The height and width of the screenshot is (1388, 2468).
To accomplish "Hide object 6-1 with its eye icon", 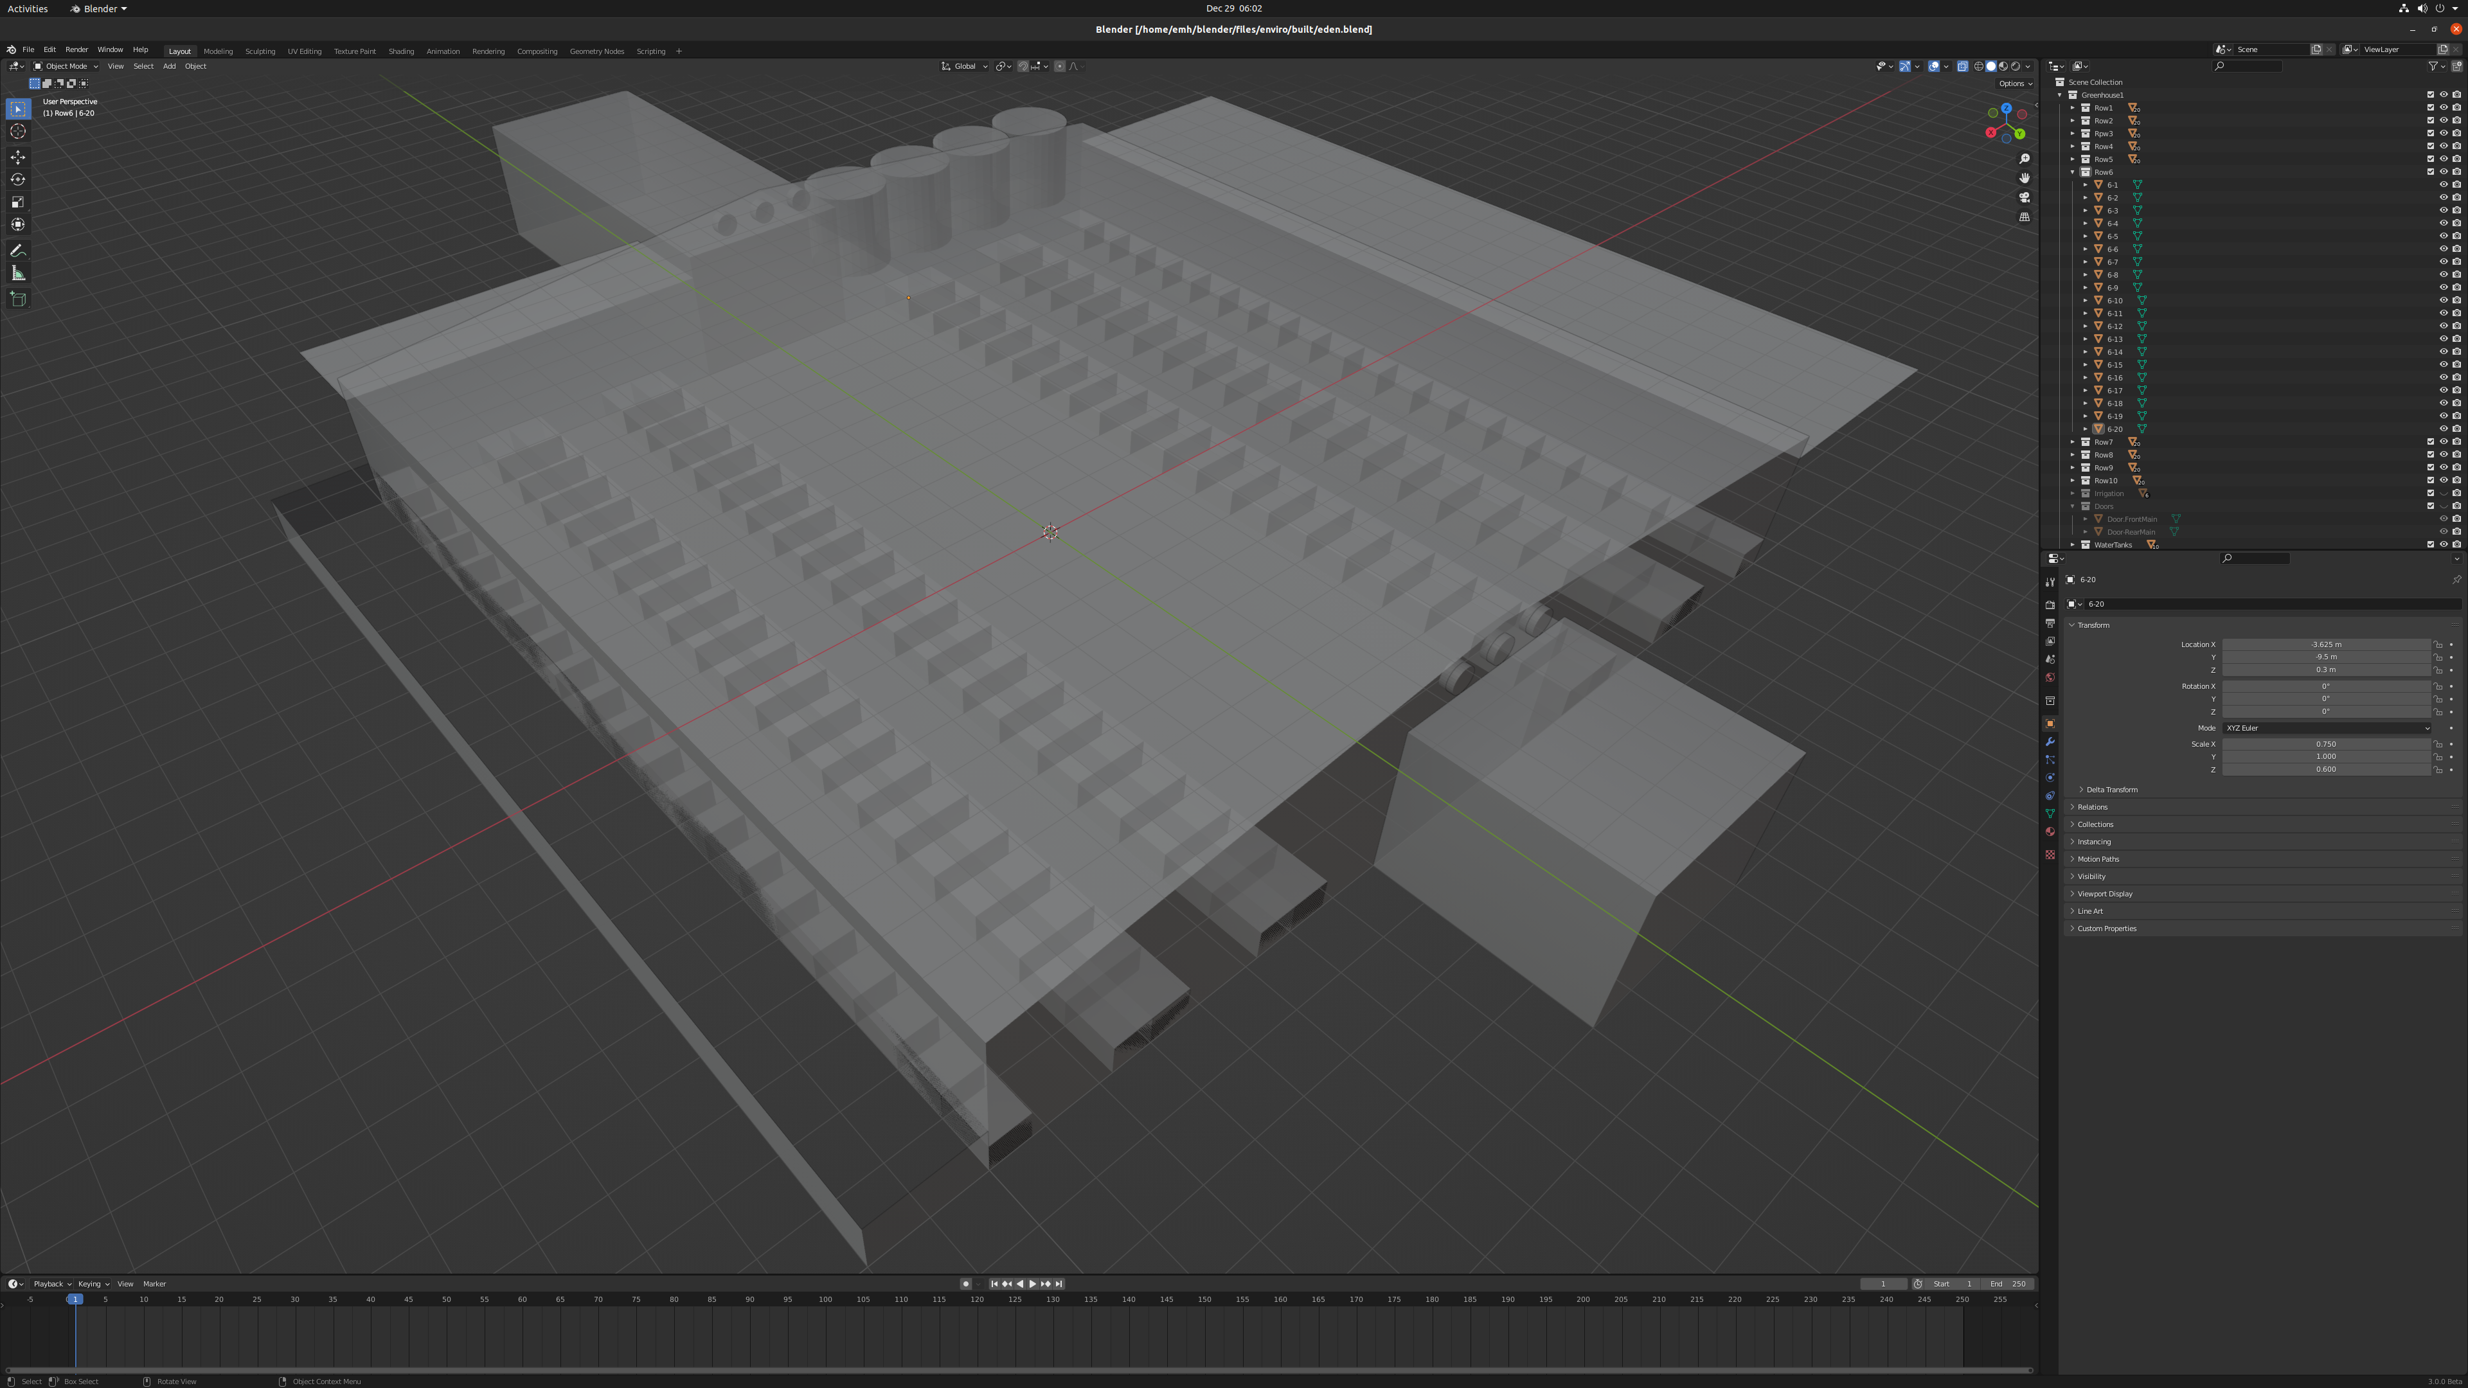I will (2443, 185).
